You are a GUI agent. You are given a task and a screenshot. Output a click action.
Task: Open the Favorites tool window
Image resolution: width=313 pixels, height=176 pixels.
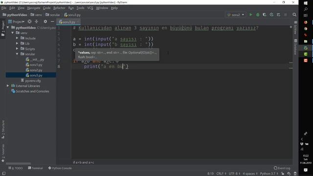click(3, 153)
